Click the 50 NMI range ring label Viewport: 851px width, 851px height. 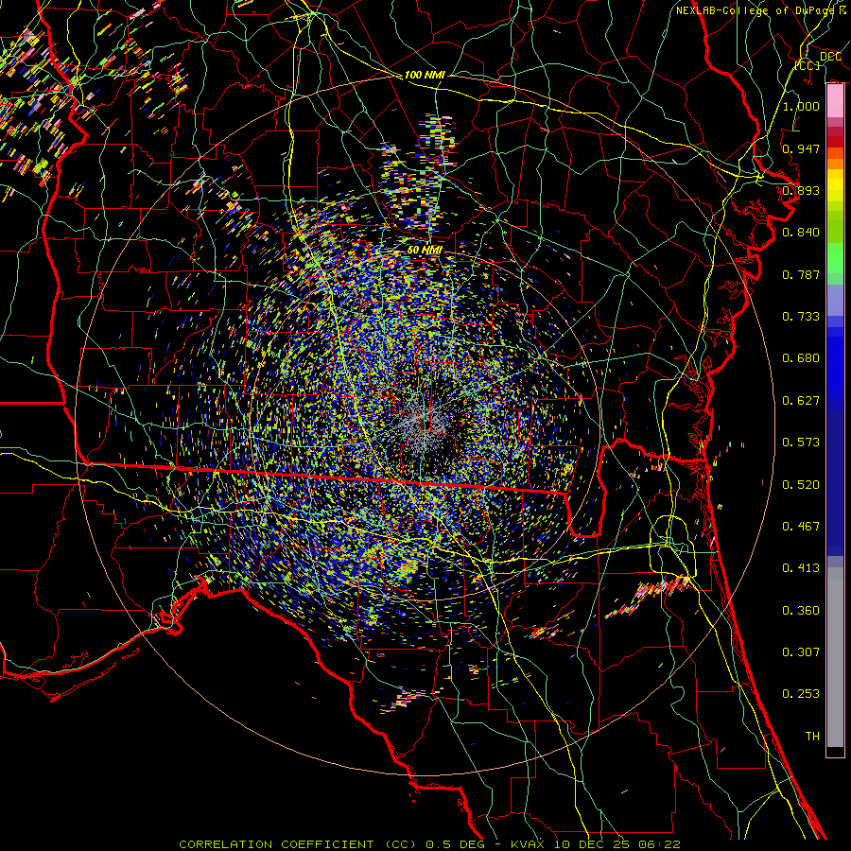(425, 250)
